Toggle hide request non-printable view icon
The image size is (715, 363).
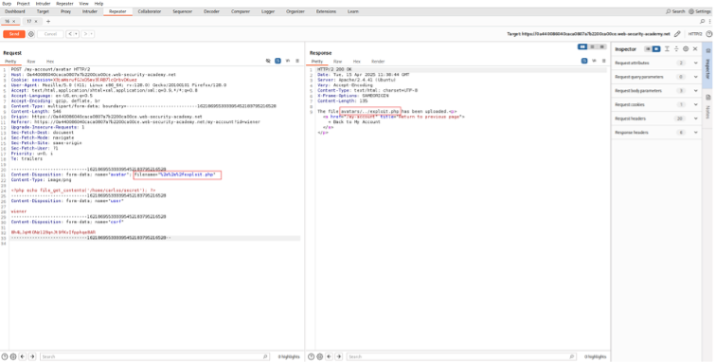coord(268,61)
